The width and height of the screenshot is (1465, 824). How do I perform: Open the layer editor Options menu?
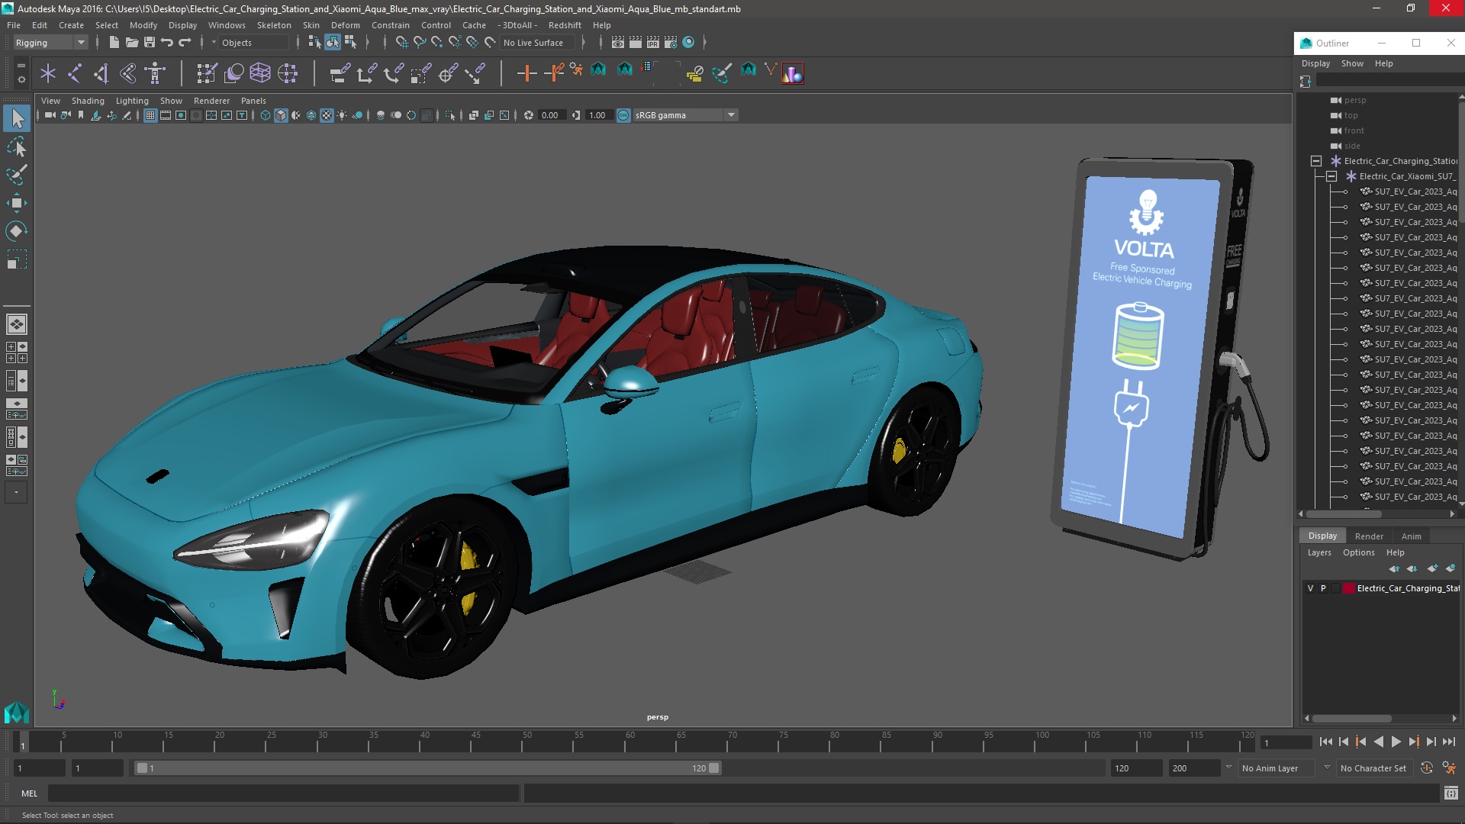[1358, 552]
